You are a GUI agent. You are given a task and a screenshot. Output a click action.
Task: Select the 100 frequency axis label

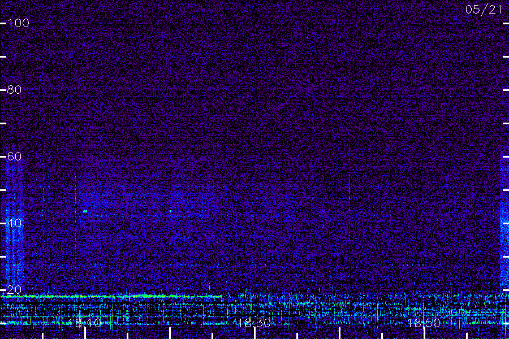pos(19,23)
